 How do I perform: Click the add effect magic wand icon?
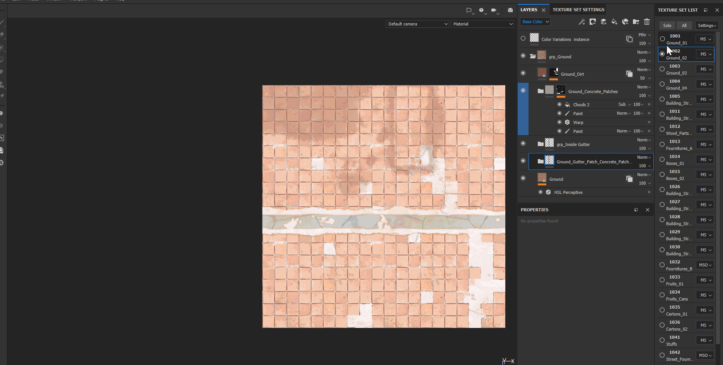[x=581, y=22]
